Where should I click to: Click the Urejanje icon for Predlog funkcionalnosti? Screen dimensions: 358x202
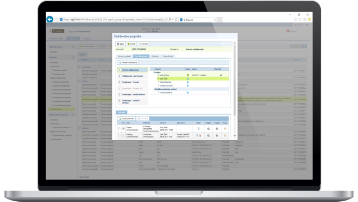tap(217, 136)
